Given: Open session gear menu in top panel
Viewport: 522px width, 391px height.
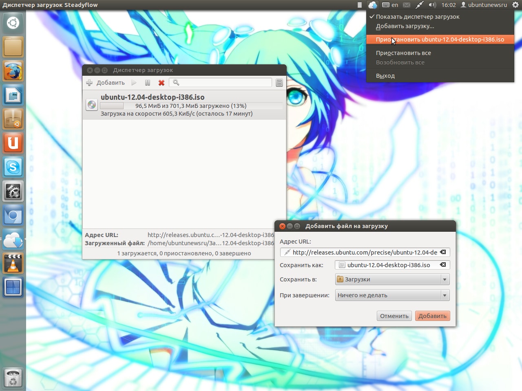Looking at the screenshot, I should click(515, 5).
